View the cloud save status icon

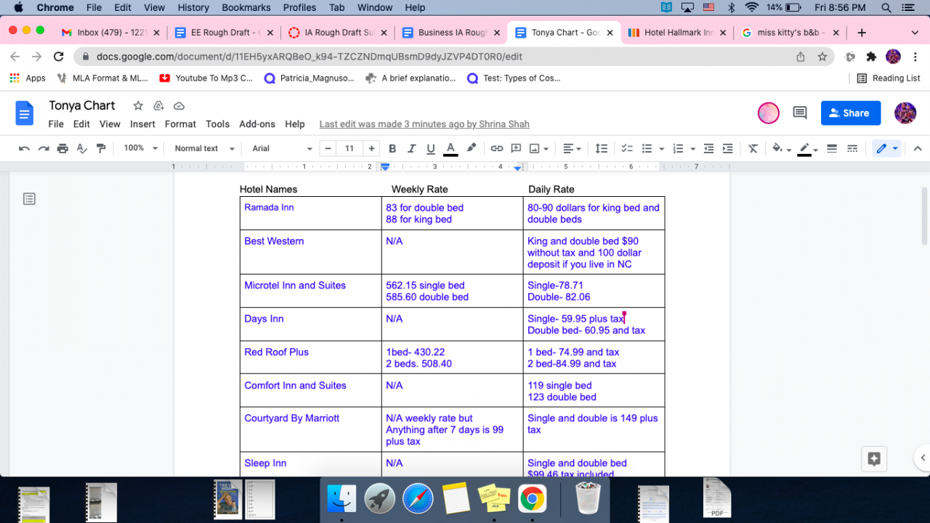point(179,106)
